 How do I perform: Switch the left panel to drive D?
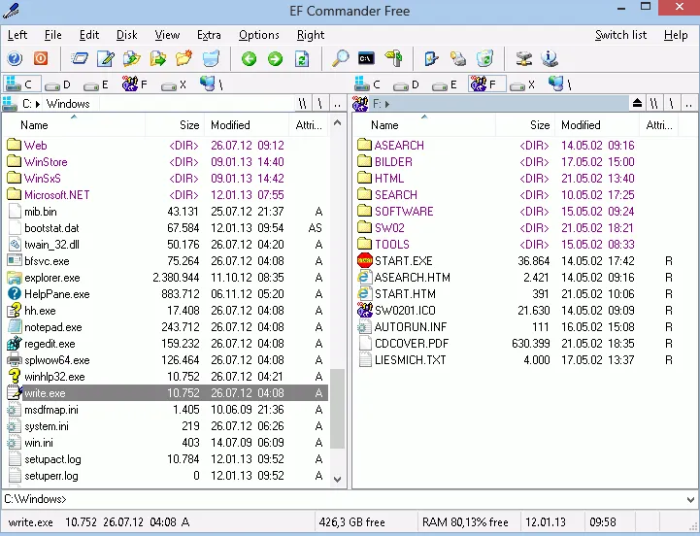tap(58, 84)
